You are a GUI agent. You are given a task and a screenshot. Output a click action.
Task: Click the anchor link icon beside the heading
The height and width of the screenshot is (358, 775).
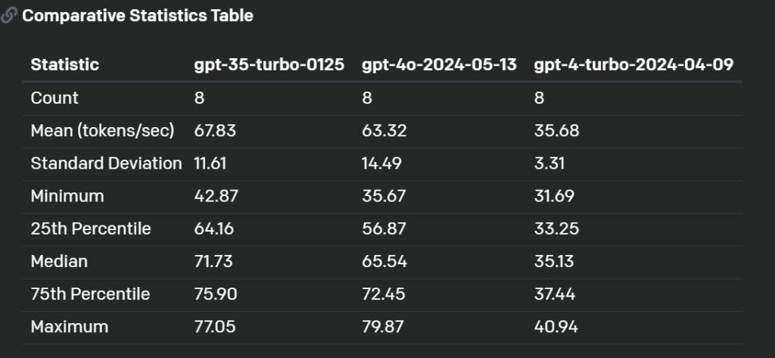coord(9,17)
